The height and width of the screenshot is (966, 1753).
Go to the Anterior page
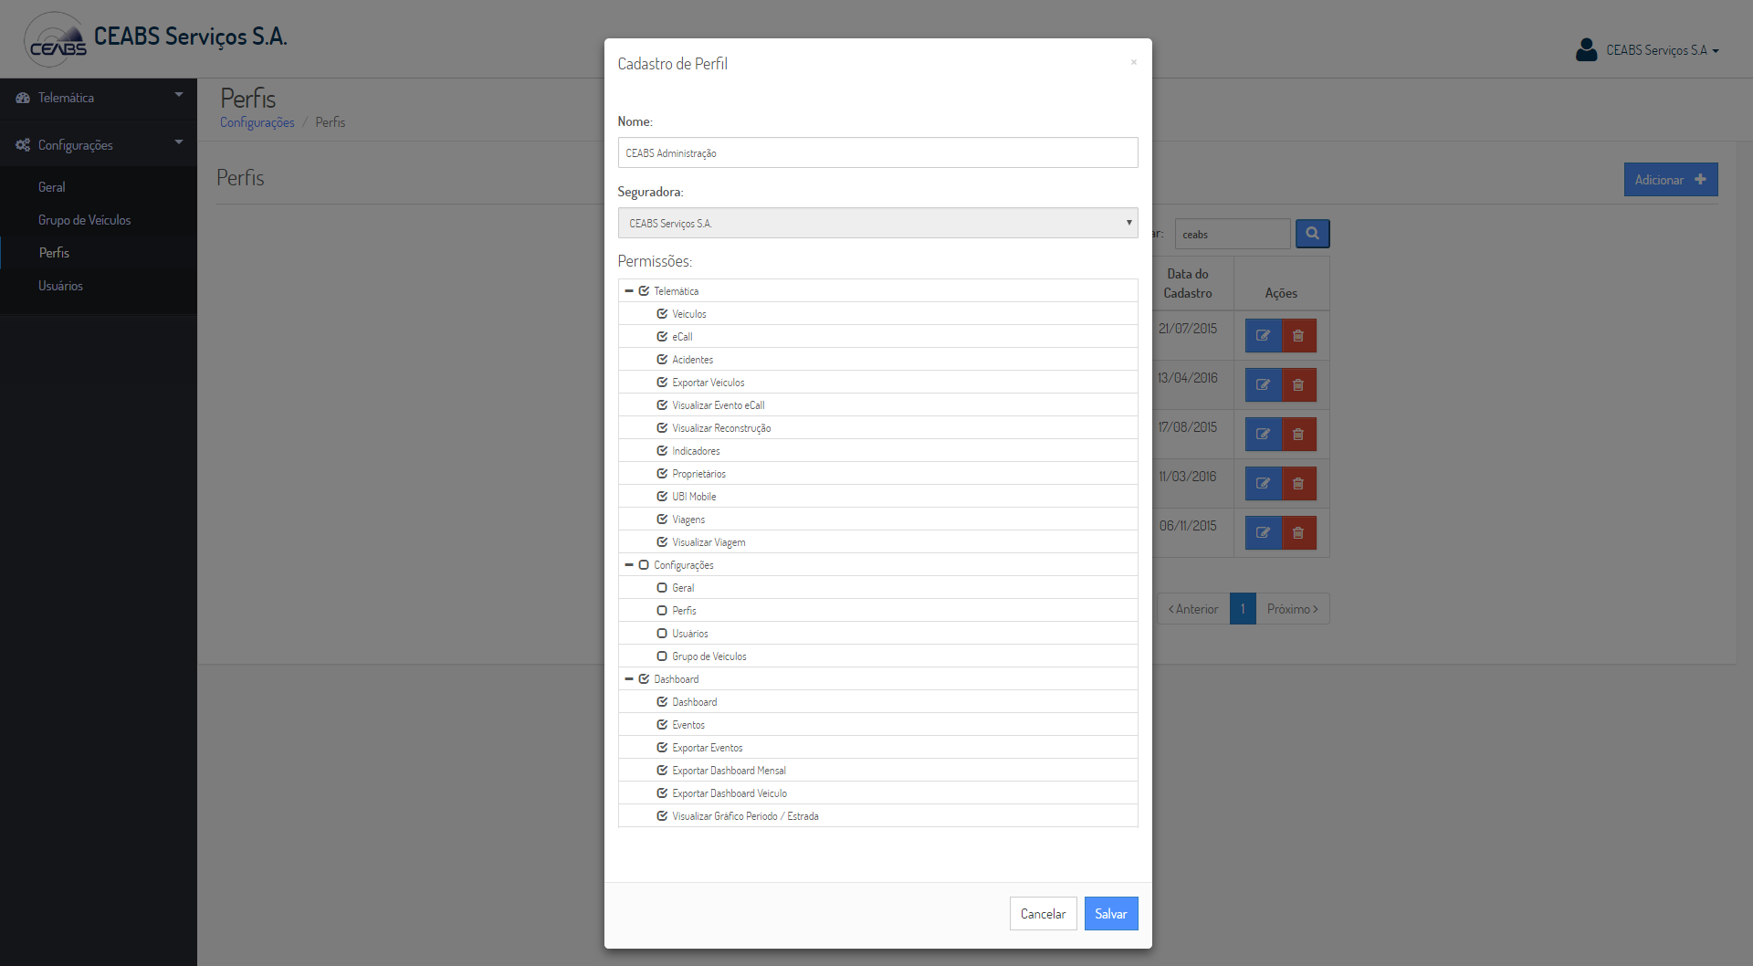click(x=1193, y=609)
